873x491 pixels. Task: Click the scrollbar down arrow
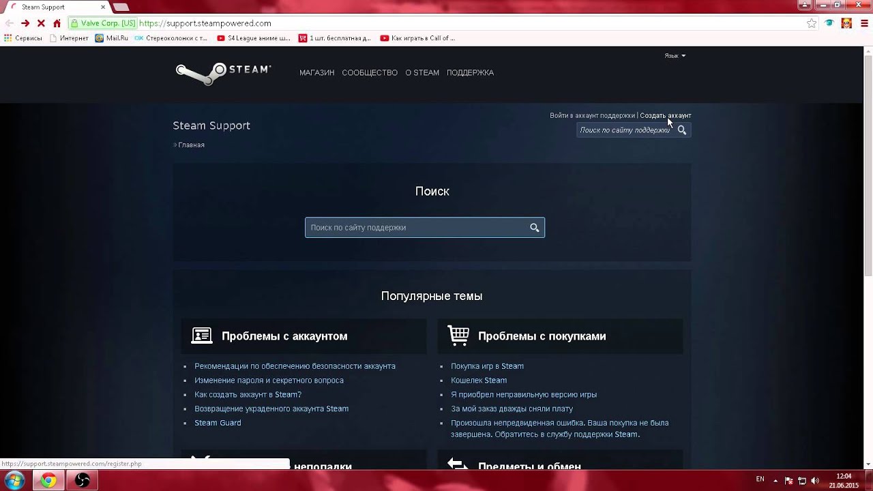pos(868,464)
